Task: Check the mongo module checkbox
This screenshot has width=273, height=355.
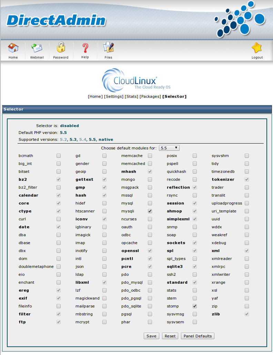Action: 150,179
